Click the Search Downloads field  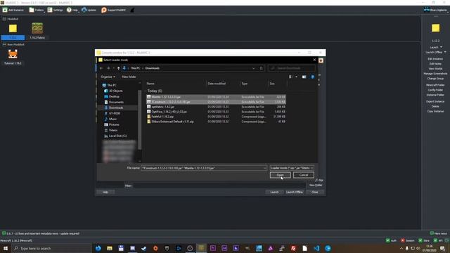(x=292, y=68)
